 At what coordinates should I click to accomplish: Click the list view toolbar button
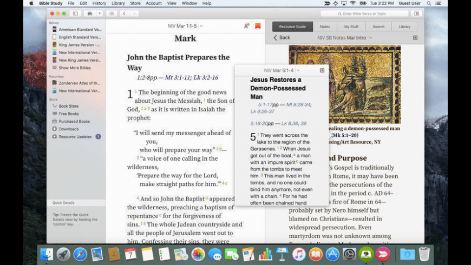coord(112,14)
